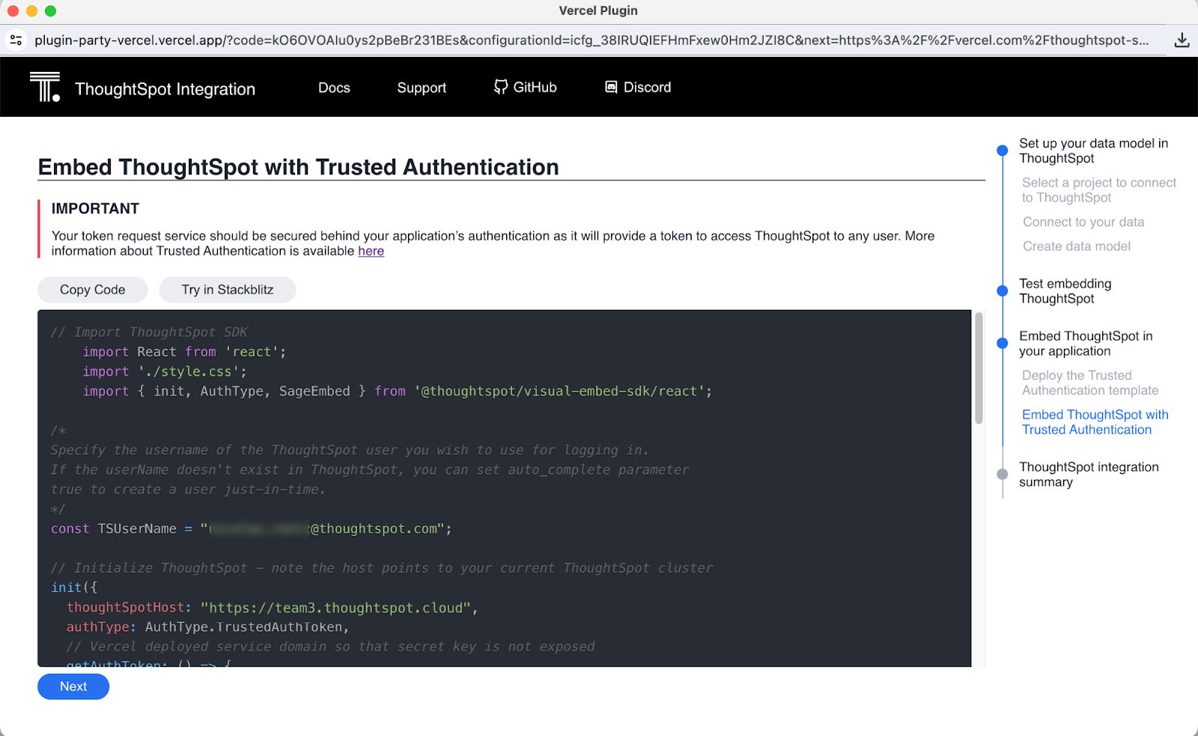The height and width of the screenshot is (736, 1198).
Task: Click the ThoughtSpot integration summary step dot
Action: coord(1003,474)
